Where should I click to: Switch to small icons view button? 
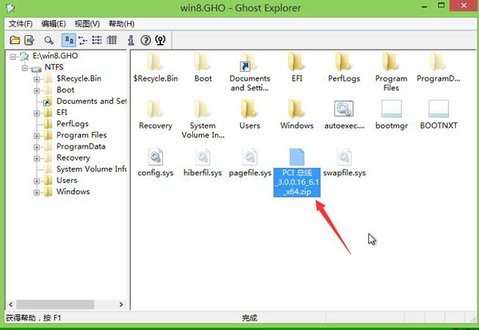coord(83,40)
